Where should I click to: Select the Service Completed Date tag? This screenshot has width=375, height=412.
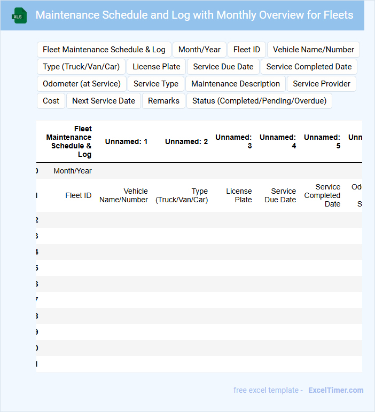tap(309, 67)
